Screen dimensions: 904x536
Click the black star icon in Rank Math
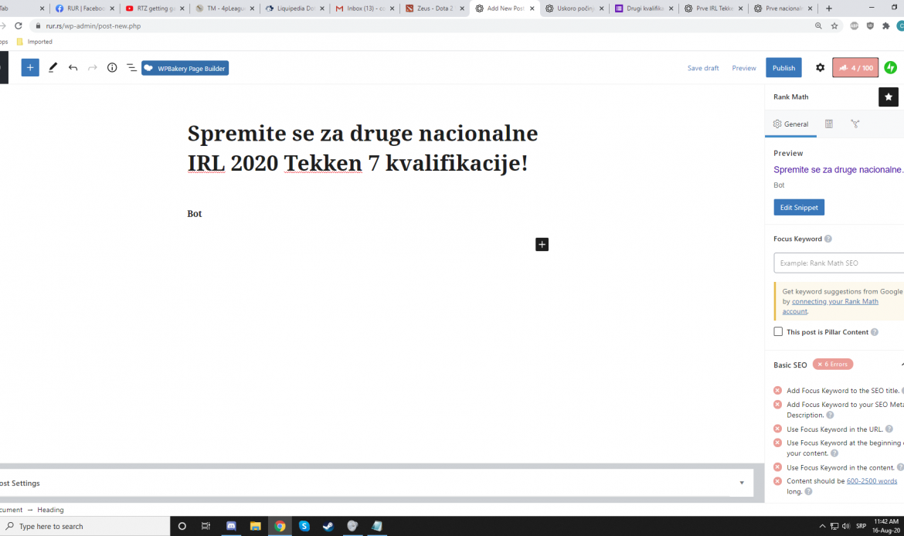pos(888,97)
